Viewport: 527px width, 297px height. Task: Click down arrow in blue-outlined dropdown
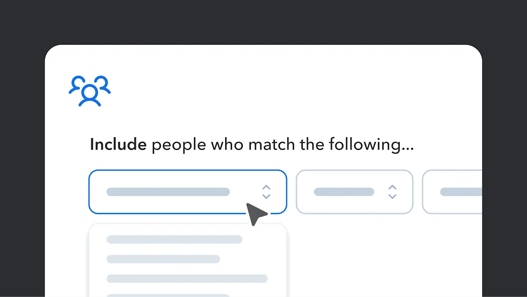pos(266,196)
